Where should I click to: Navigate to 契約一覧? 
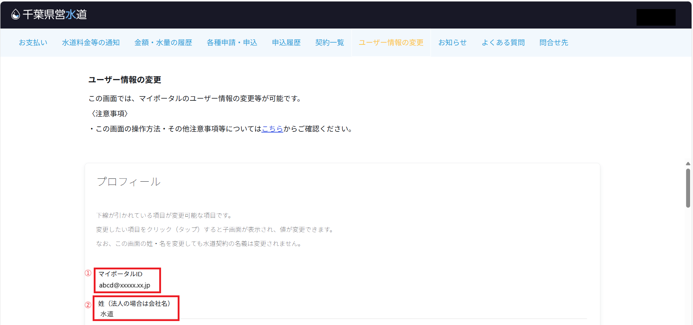[x=329, y=43]
